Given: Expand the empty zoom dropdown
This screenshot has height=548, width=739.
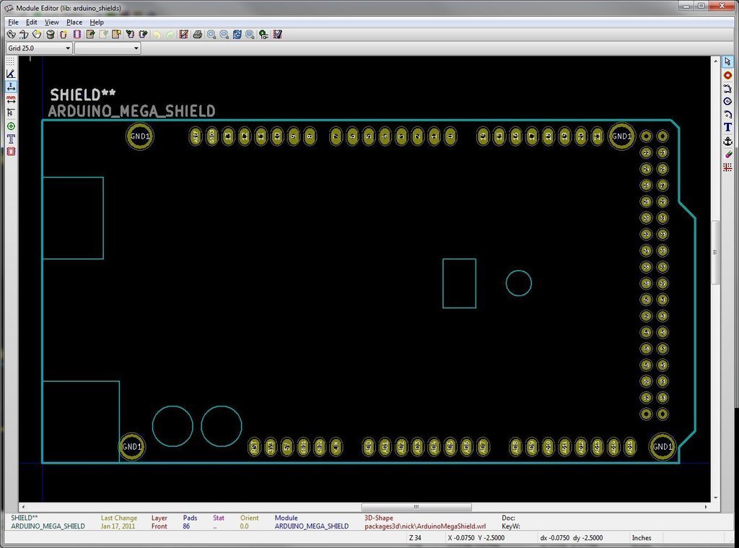Looking at the screenshot, I should pyautogui.click(x=108, y=48).
